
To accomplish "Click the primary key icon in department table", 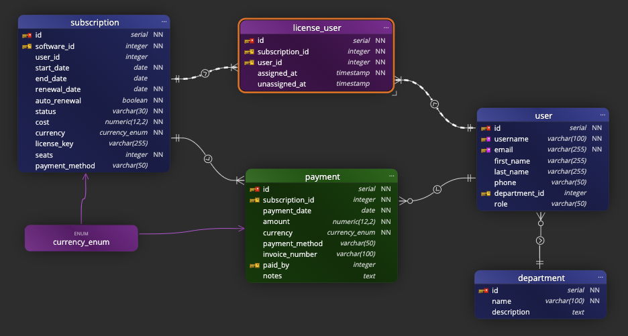I will pos(483,291).
